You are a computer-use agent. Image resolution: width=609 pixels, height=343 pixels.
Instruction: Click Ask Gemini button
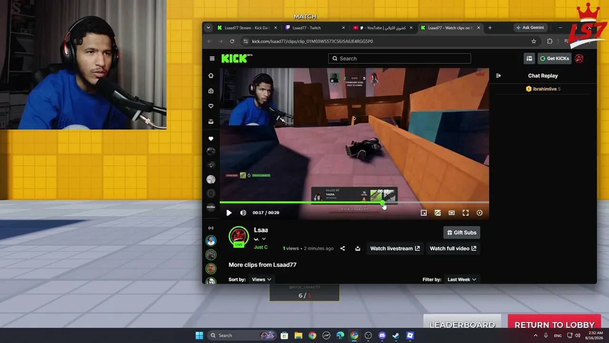530,28
